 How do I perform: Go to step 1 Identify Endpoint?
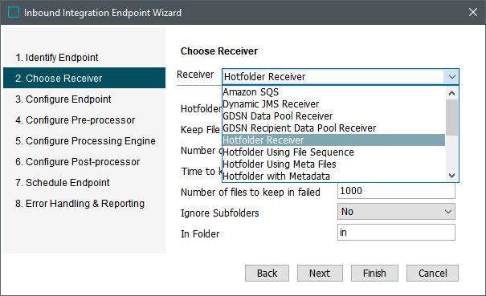[x=57, y=57]
